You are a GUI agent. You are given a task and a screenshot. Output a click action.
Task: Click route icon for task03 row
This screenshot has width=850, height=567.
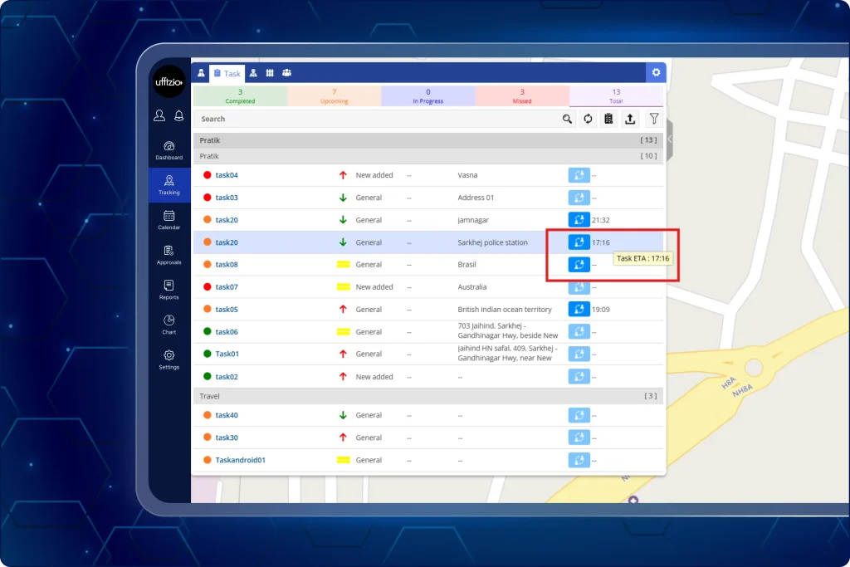pos(579,198)
